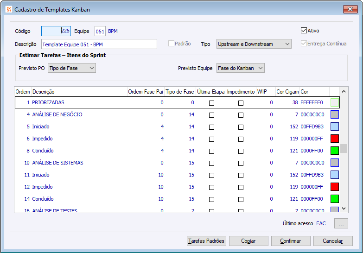Screen dimensions: 363x253
Task: Select the row 5 Iniciado description
Action: coord(41,126)
